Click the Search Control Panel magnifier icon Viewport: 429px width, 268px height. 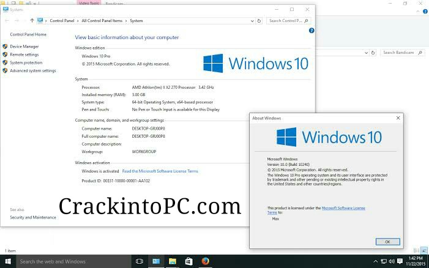[x=307, y=21]
